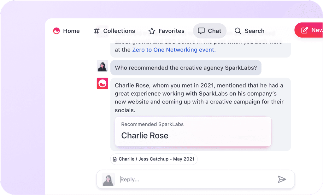Select the SparkLabs question message bubble
This screenshot has height=195, width=323.
[x=185, y=68]
